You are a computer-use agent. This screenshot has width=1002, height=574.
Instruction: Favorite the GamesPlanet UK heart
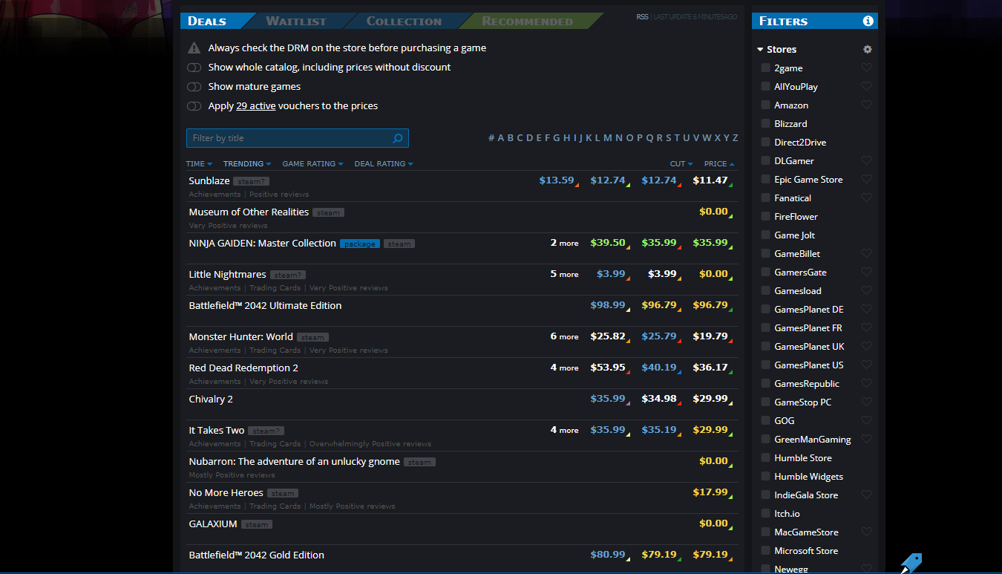tap(865, 346)
